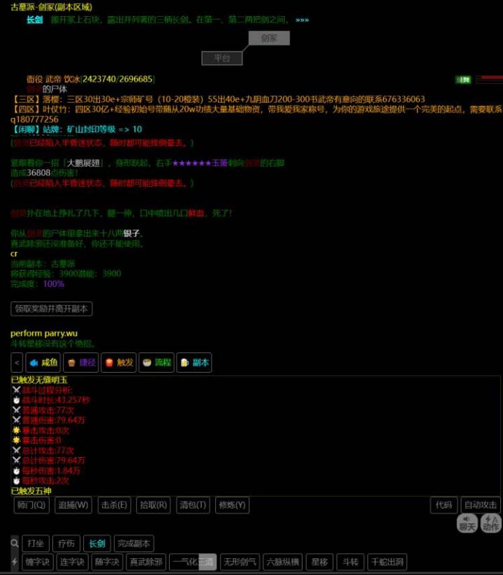Click the cyan 长剑 button in action row
The width and height of the screenshot is (503, 575).
[x=97, y=544]
